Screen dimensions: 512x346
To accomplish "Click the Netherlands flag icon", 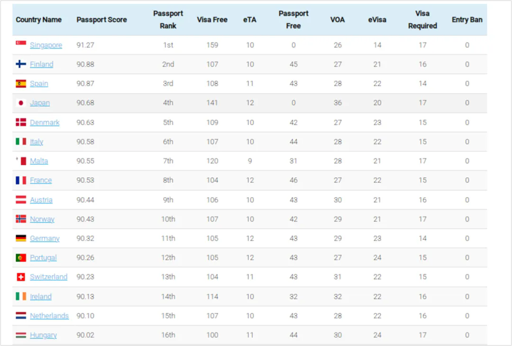I will click(21, 315).
